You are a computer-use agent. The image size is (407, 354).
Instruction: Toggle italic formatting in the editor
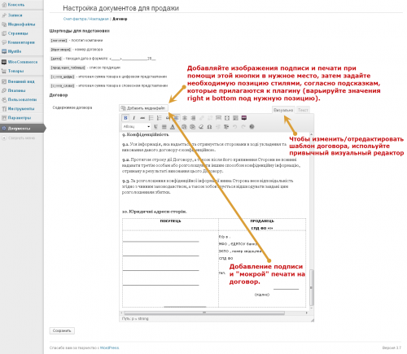(133, 118)
